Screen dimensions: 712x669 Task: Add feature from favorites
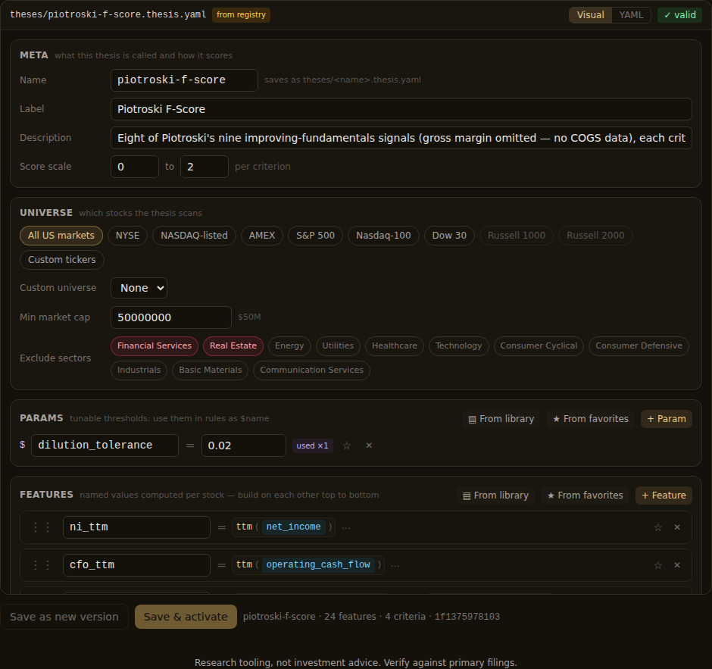pyautogui.click(x=585, y=495)
